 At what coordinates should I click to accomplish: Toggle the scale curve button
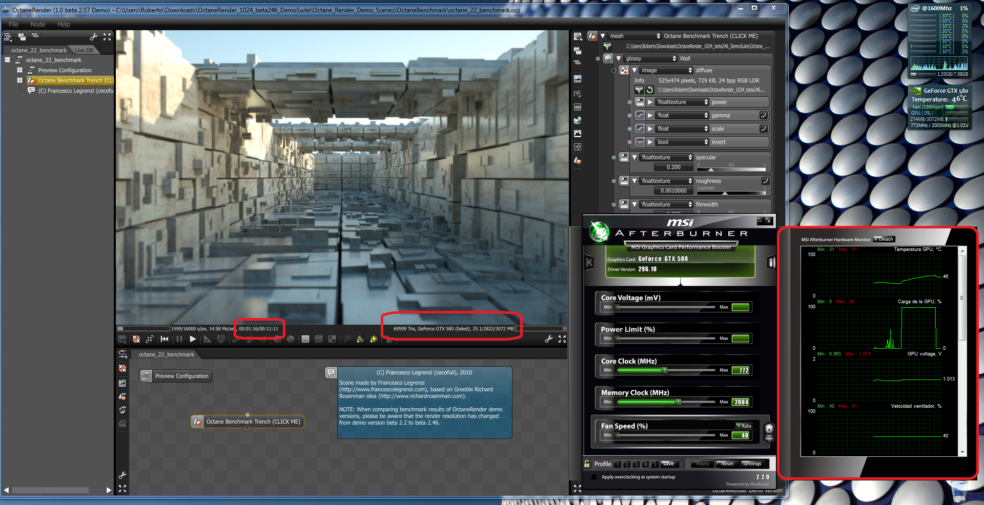pyautogui.click(x=763, y=129)
